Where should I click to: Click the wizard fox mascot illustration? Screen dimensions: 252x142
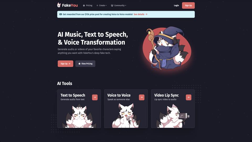coord(167,48)
